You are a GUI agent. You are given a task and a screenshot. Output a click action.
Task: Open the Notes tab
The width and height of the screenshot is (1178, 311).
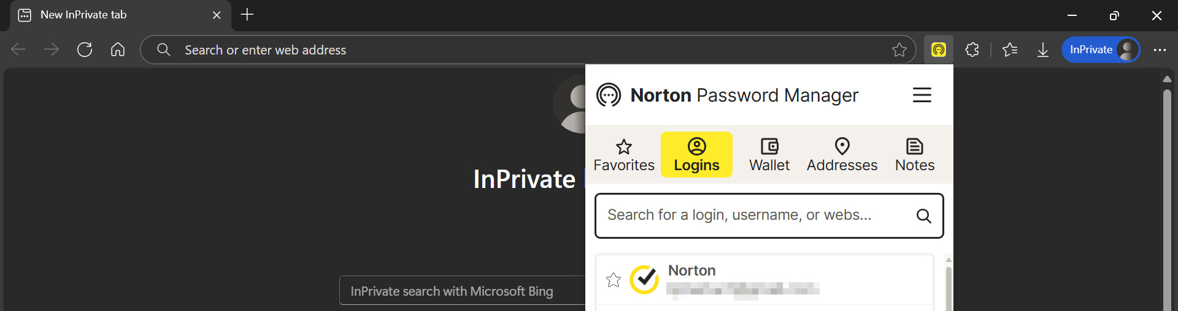pos(914,155)
